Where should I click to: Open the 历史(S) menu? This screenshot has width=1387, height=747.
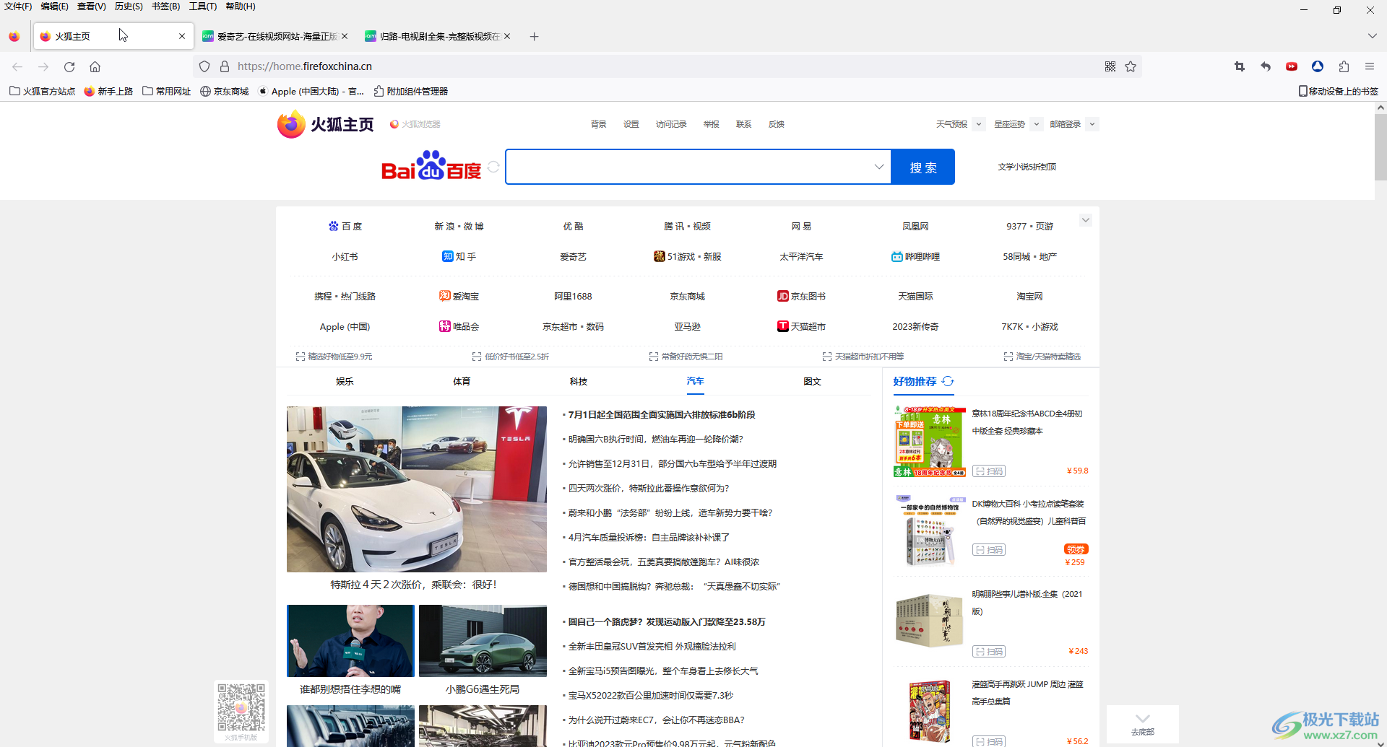coord(129,6)
